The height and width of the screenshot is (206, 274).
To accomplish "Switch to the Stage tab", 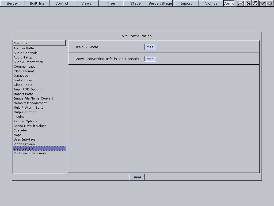I will click(135, 3).
